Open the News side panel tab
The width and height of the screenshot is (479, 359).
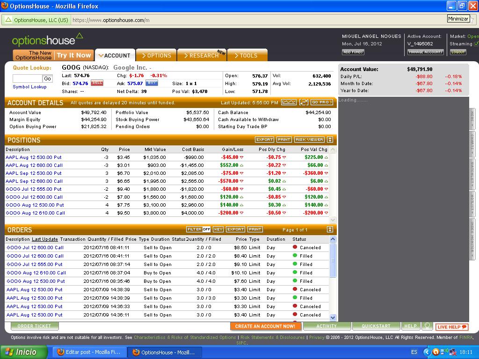click(x=472, y=118)
